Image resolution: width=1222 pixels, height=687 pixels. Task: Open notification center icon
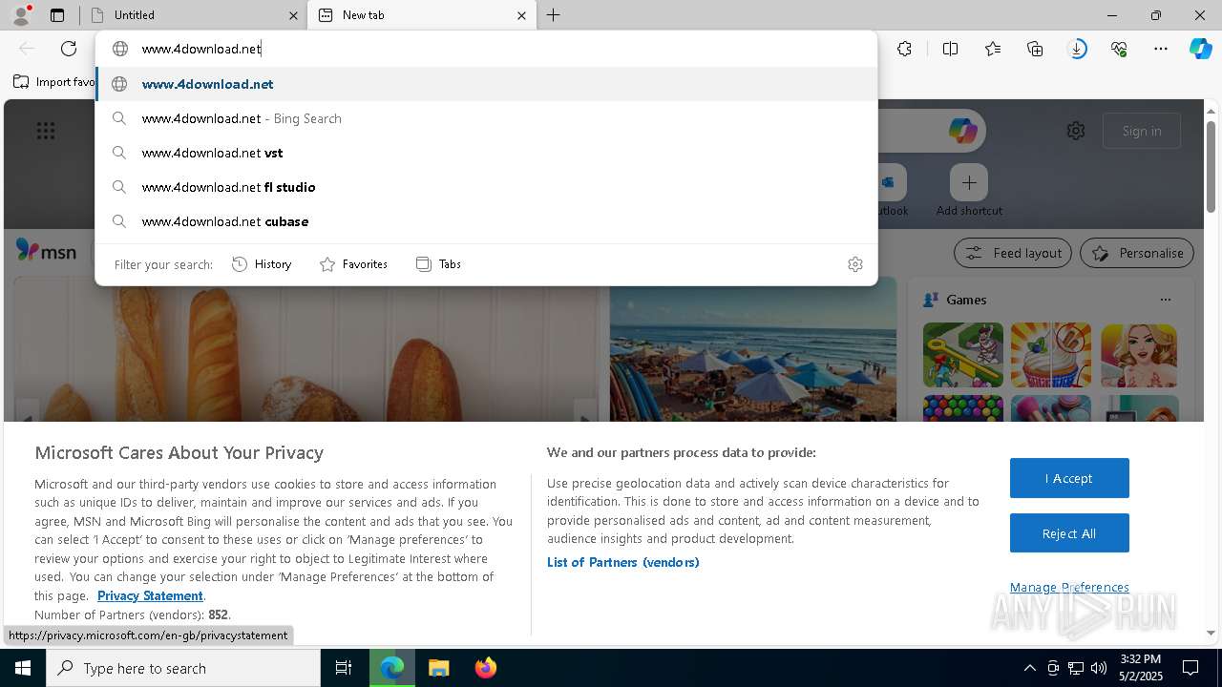click(1190, 668)
